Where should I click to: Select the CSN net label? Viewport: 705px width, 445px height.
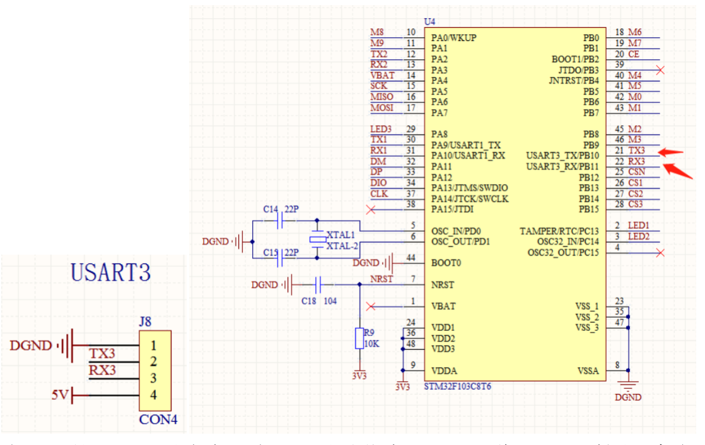pos(637,171)
